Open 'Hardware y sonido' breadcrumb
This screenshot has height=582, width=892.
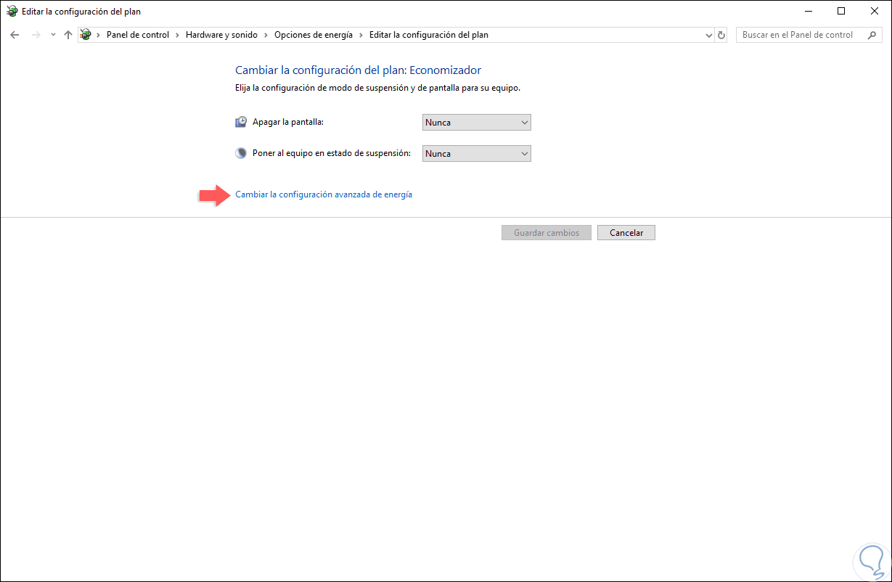tap(221, 35)
